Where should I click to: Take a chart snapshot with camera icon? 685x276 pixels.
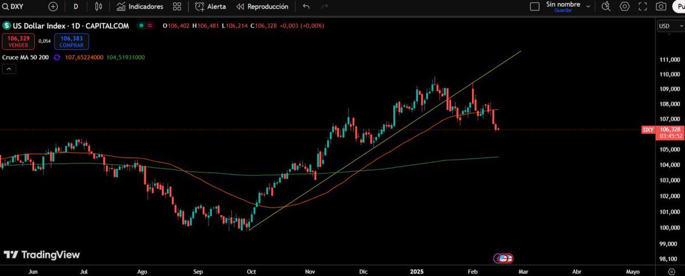pyautogui.click(x=661, y=6)
